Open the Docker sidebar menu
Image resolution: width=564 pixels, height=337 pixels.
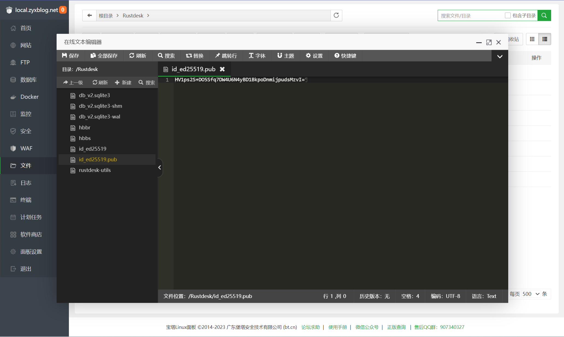click(x=29, y=97)
